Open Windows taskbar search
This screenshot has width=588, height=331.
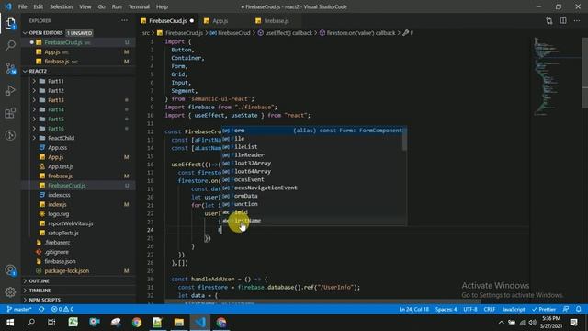click(x=31, y=323)
